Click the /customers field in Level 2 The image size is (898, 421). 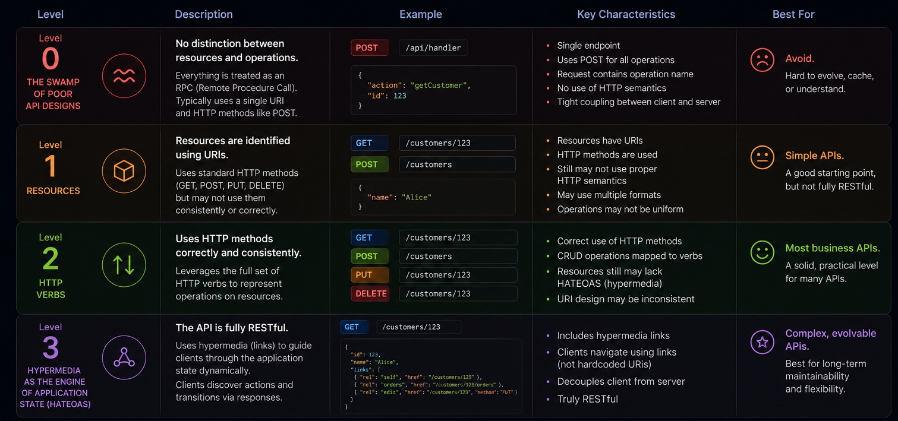tap(458, 256)
